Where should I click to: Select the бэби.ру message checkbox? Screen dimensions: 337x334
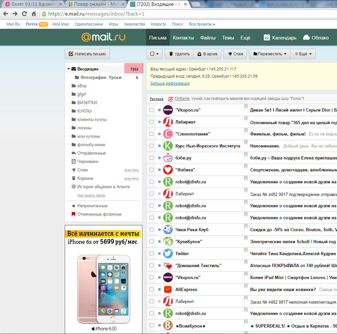pos(151,158)
